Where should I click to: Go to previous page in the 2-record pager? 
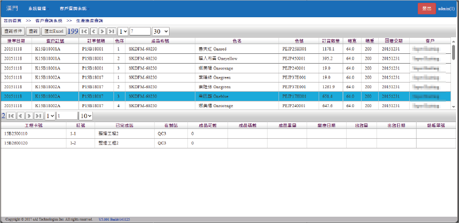(21, 116)
